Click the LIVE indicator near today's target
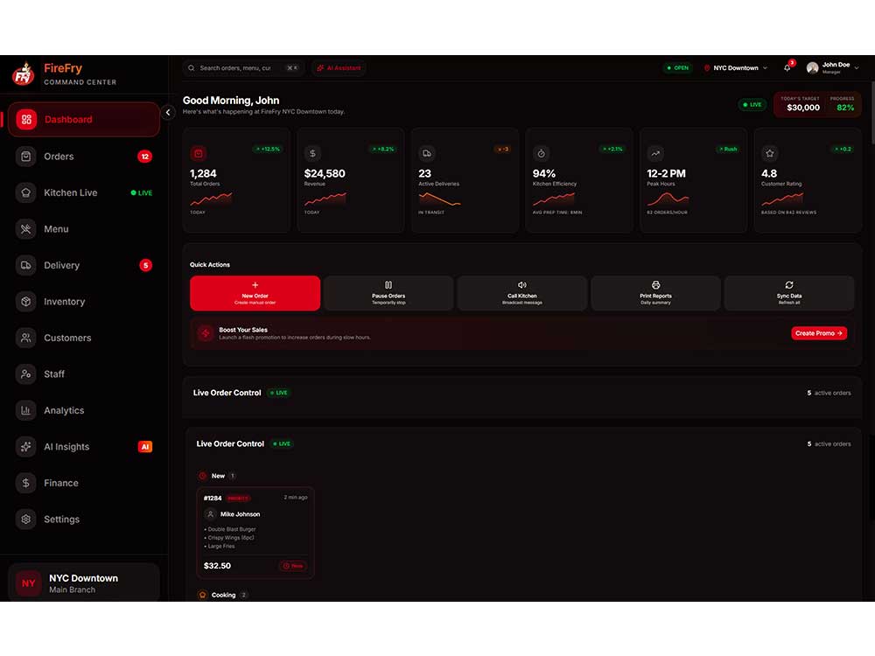The height and width of the screenshot is (656, 875). pos(752,104)
